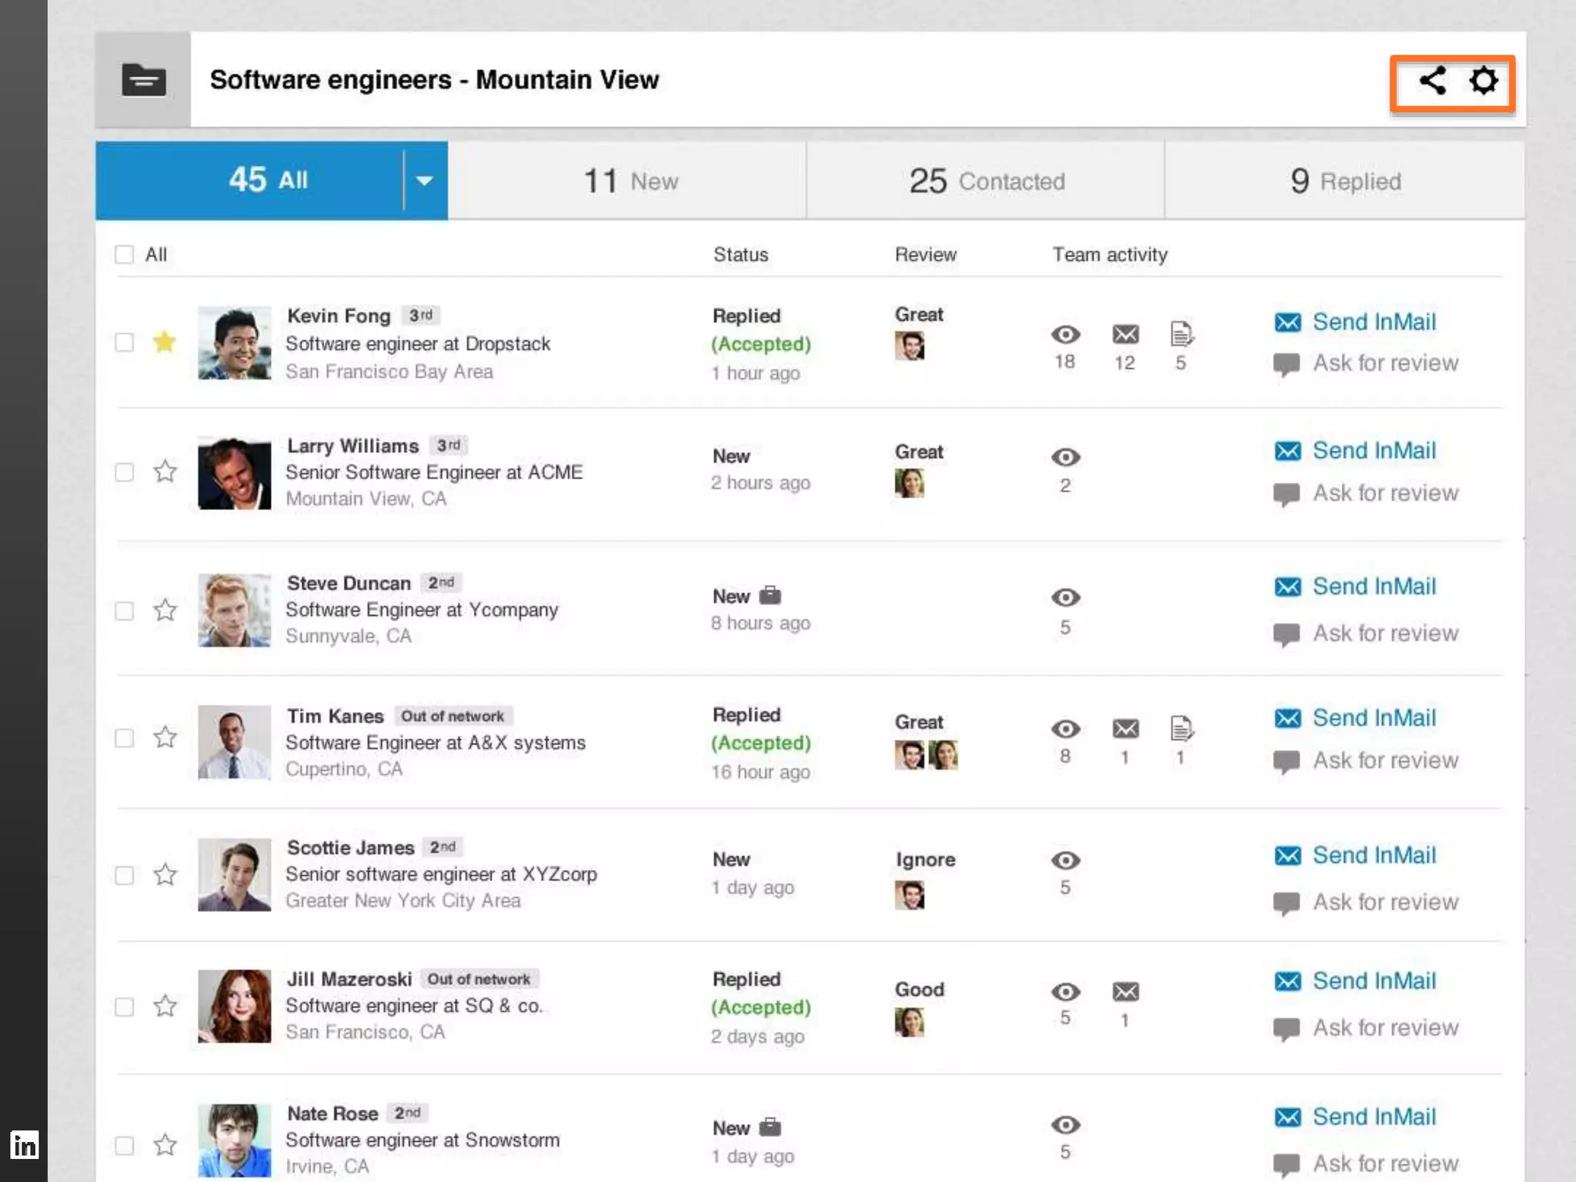
Task: Open Nate Rose's profile photo
Action: (234, 1140)
